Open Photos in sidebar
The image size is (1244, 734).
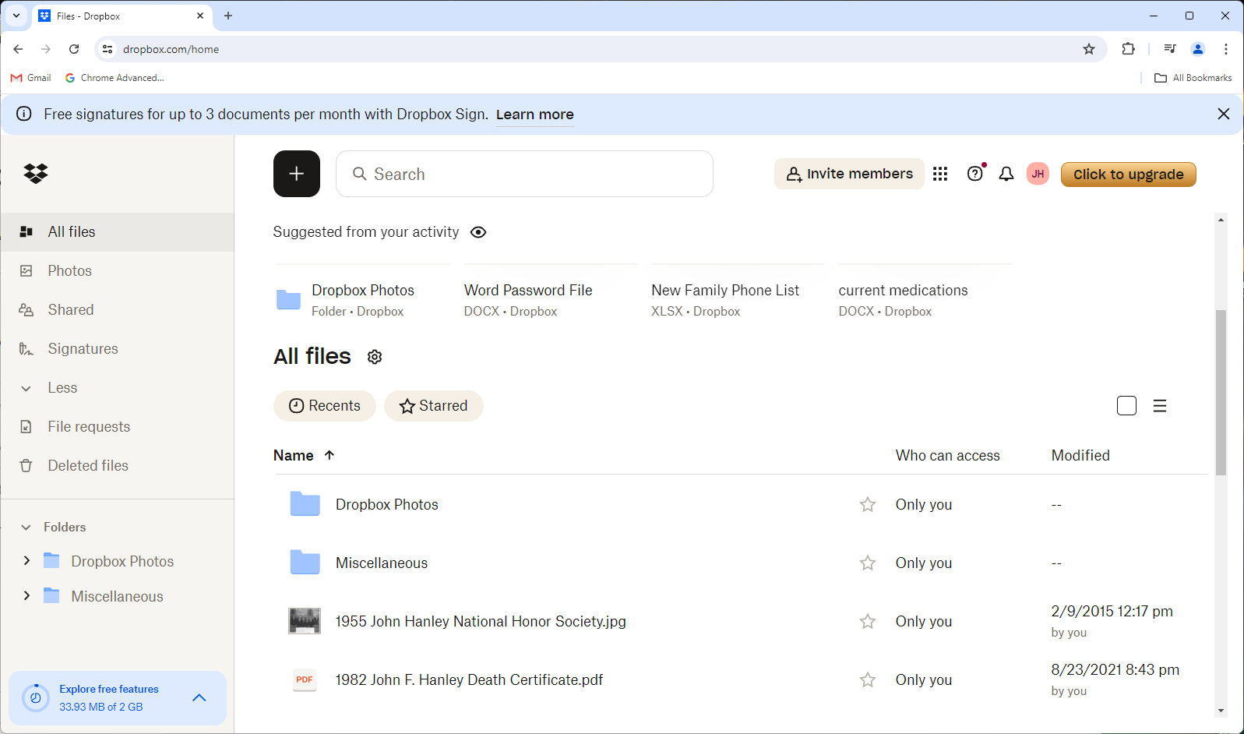tap(117, 271)
